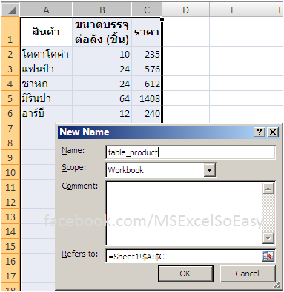Click the cell with value 12
Image resolution: width=284 pixels, height=292 pixels.
(102, 113)
